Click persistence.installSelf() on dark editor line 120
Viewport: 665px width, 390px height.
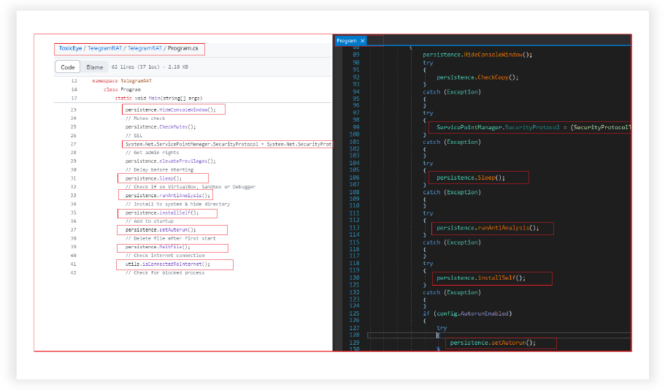click(x=481, y=278)
